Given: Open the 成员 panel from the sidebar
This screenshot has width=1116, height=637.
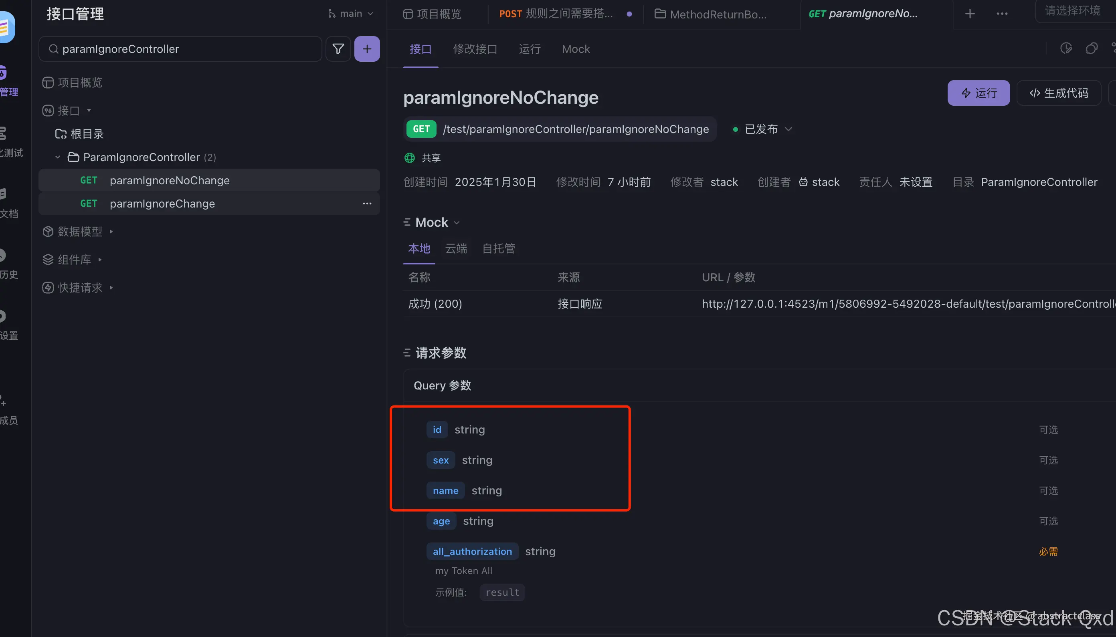Looking at the screenshot, I should [8, 409].
